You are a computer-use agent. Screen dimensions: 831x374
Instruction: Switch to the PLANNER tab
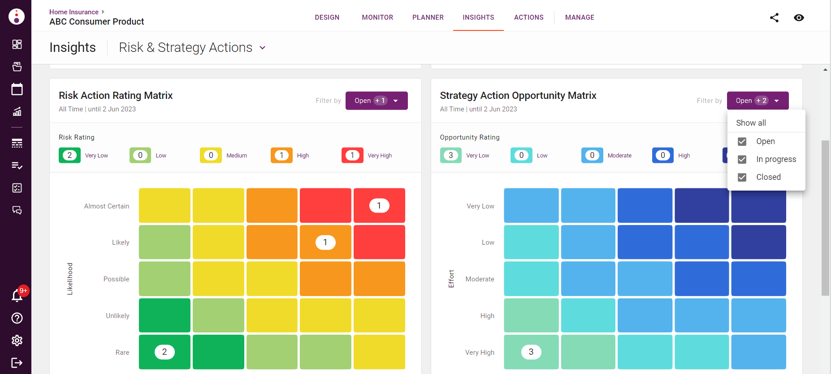click(428, 17)
